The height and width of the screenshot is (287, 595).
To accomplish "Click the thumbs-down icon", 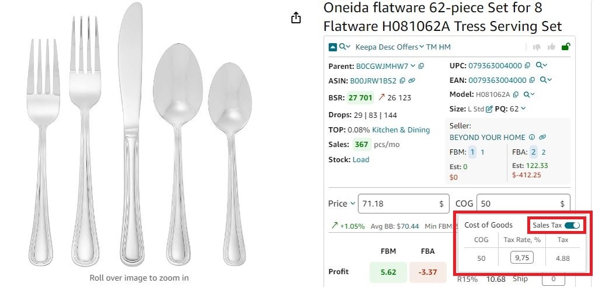I will 537,47.
